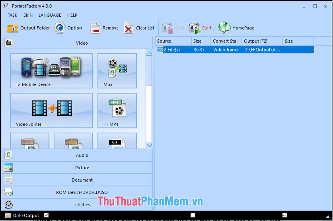Click the window resize grip in status bar
The height and width of the screenshot is (221, 333).
(327, 216)
